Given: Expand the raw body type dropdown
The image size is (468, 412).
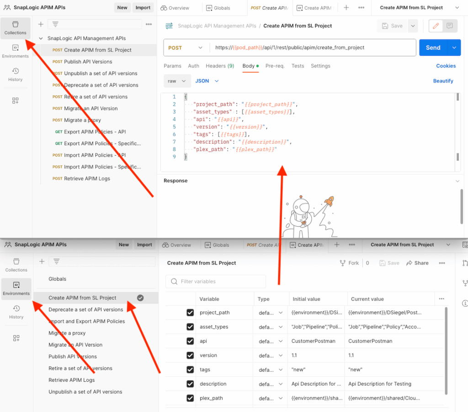Looking at the screenshot, I should pyautogui.click(x=177, y=81).
